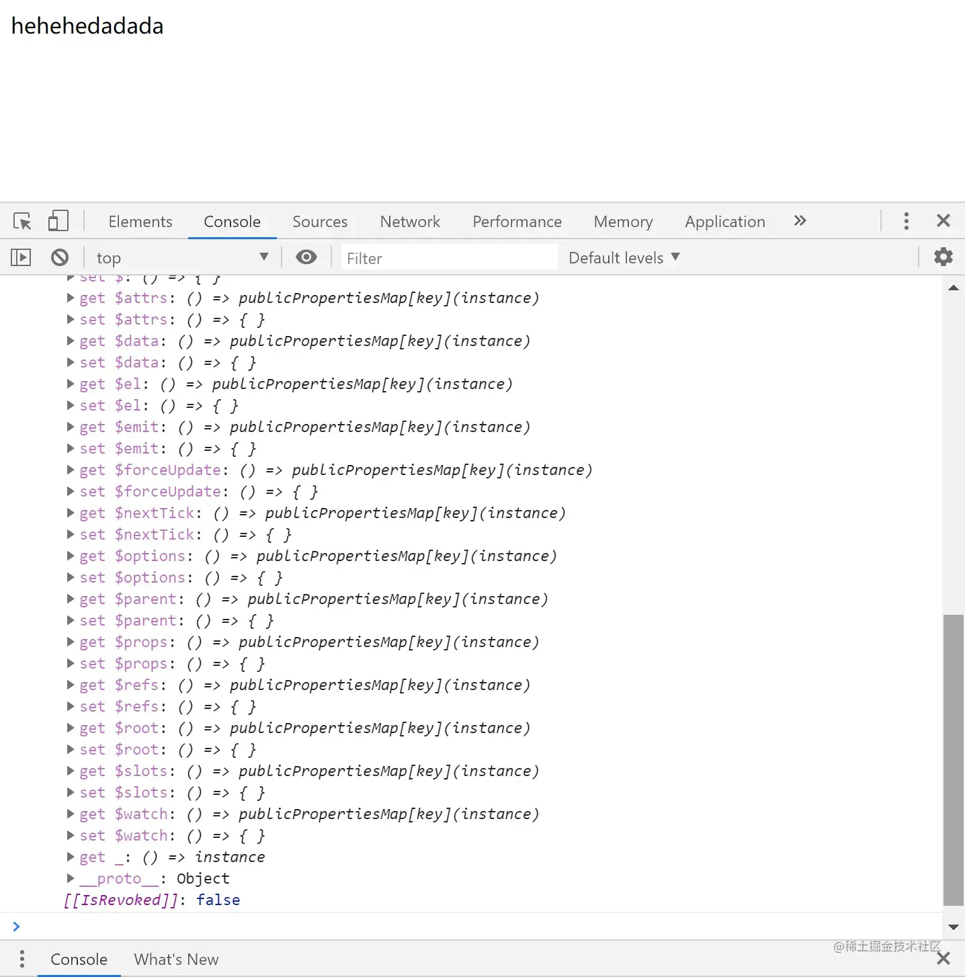Image resolution: width=965 pixels, height=977 pixels.
Task: Switch to the Console tab
Action: [x=232, y=222]
